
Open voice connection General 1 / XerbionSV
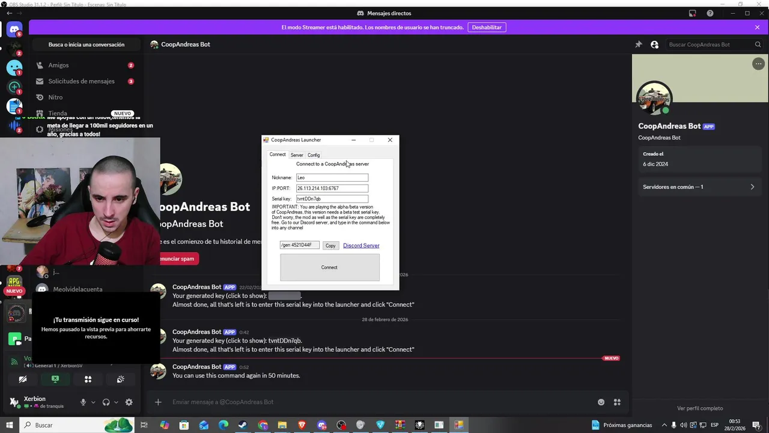coord(54,366)
